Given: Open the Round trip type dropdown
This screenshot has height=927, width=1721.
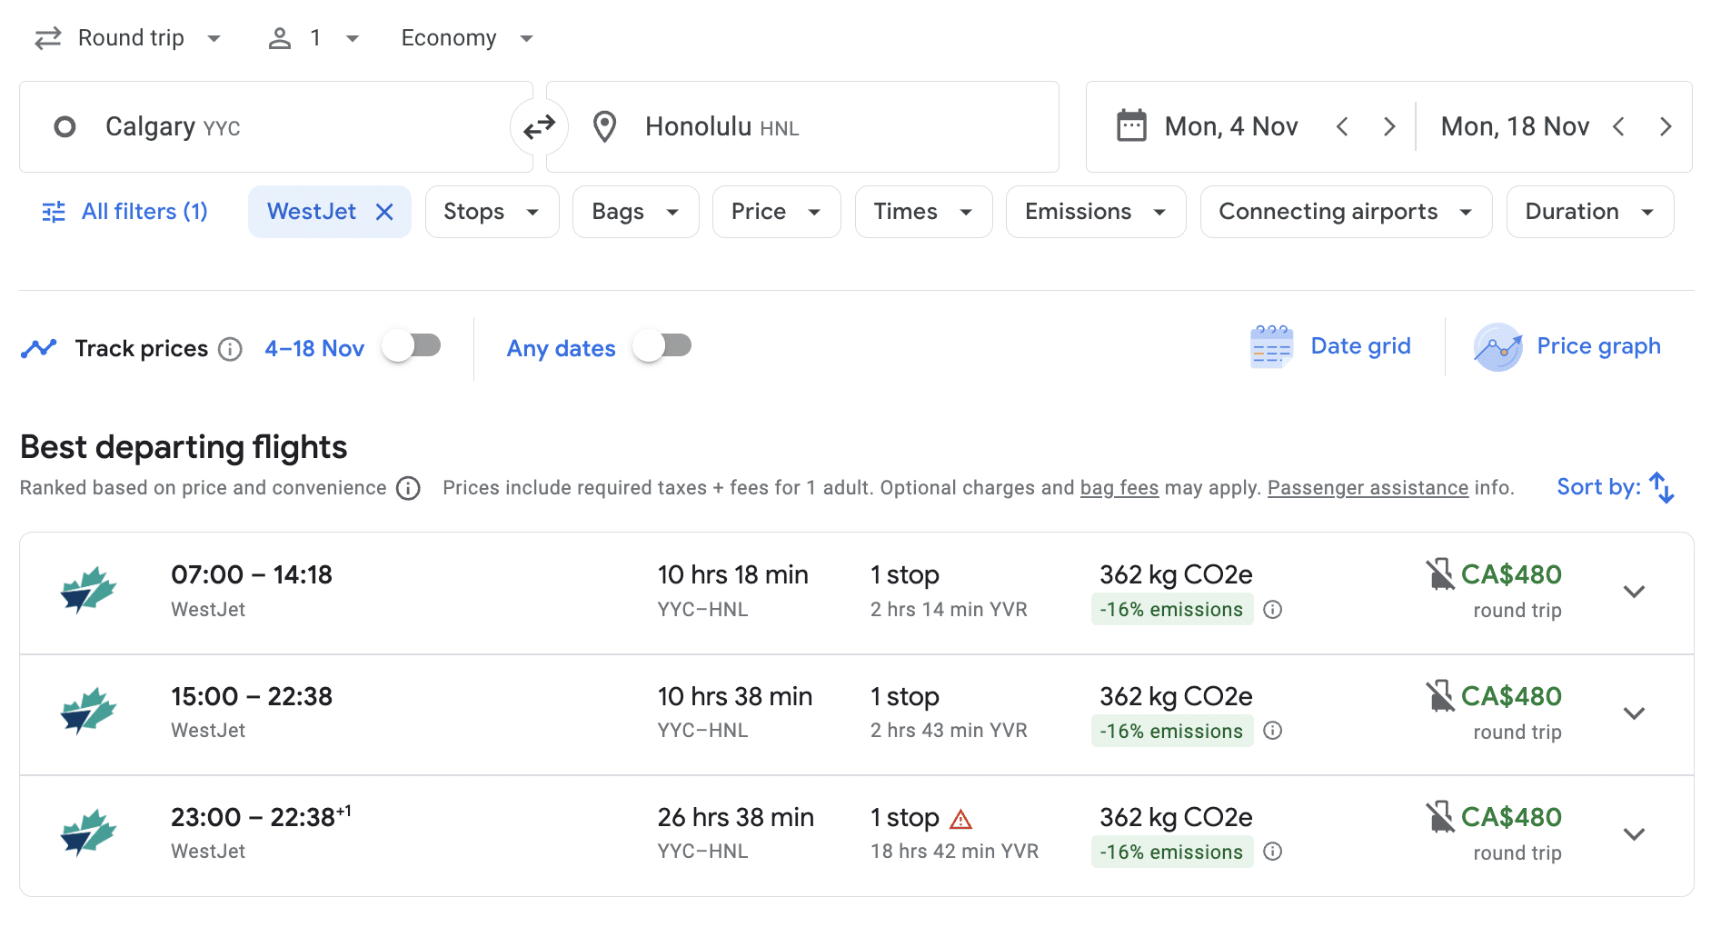Looking at the screenshot, I should pos(128,38).
